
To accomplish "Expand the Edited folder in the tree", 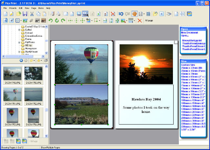I will pos(19,30).
